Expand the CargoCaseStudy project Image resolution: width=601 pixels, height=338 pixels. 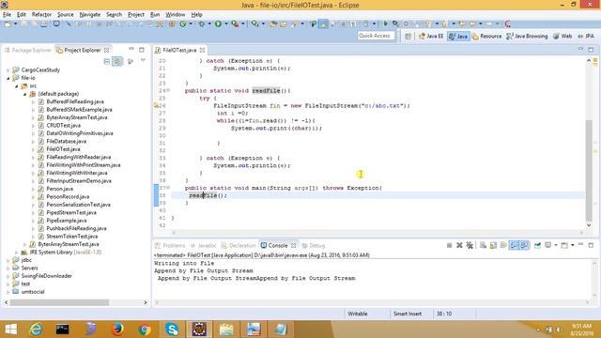click(8, 70)
